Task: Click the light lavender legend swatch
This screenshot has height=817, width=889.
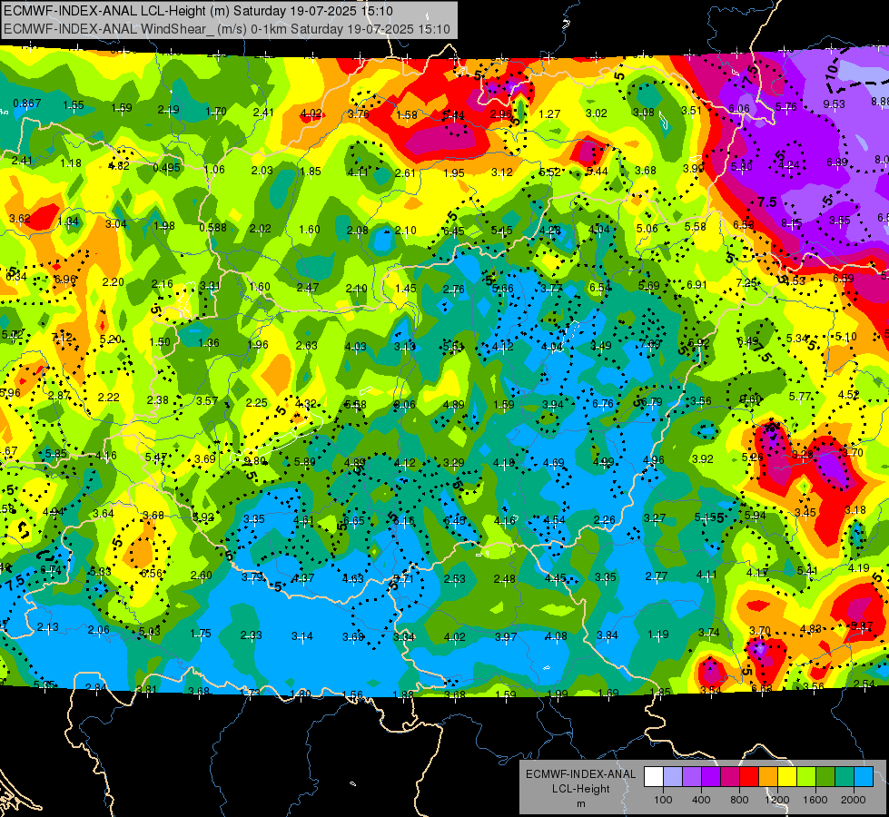Action: [x=673, y=777]
